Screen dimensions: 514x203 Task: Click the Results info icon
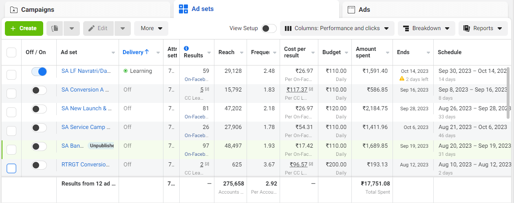186,48
